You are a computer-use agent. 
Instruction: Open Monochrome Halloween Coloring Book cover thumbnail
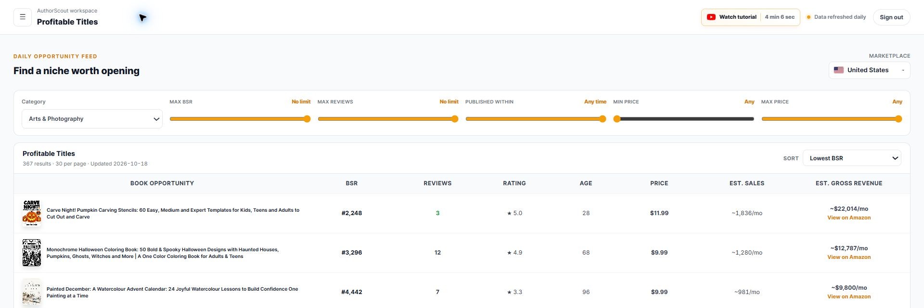click(x=32, y=253)
